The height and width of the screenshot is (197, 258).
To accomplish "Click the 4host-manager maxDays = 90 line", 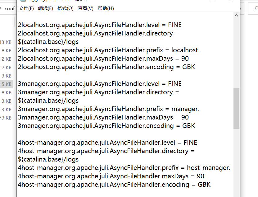I will click(111, 176).
